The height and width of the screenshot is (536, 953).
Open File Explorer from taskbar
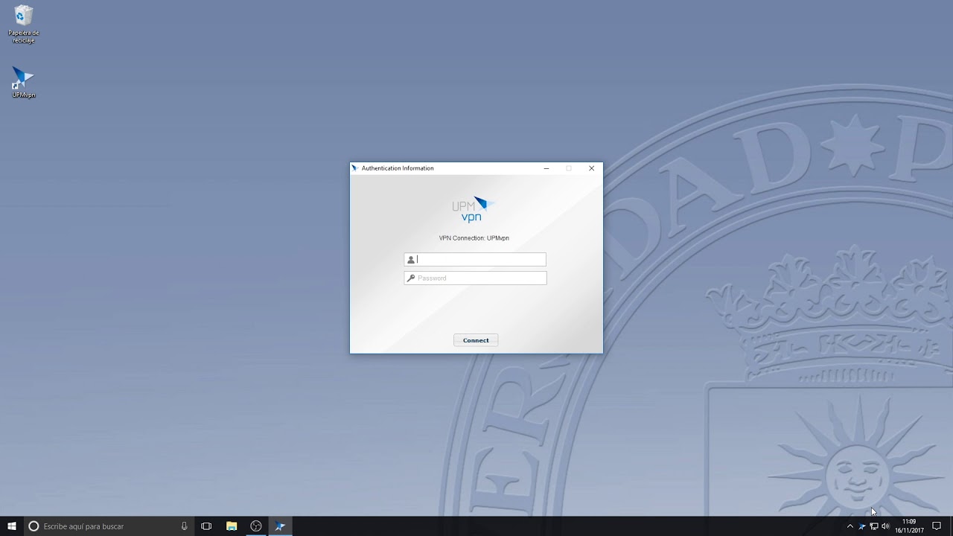[232, 526]
